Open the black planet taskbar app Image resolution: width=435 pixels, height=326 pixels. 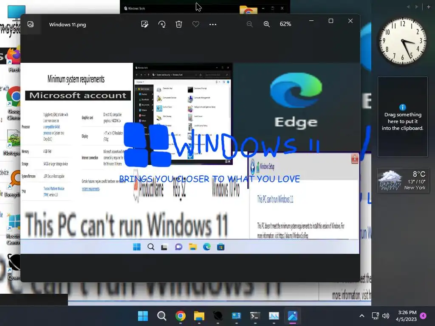(218, 316)
